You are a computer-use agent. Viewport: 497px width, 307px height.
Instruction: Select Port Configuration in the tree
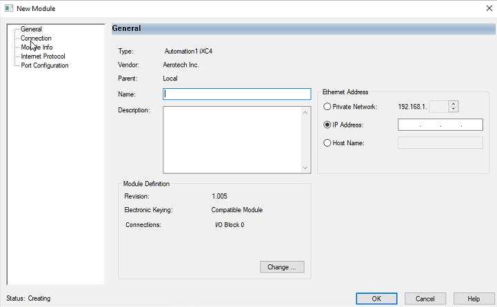coord(44,65)
